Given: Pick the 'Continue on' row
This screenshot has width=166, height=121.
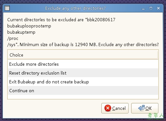Looking at the screenshot, I should (x=83, y=91).
